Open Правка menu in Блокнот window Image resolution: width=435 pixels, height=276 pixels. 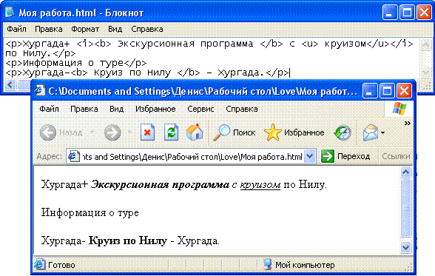tap(49, 29)
